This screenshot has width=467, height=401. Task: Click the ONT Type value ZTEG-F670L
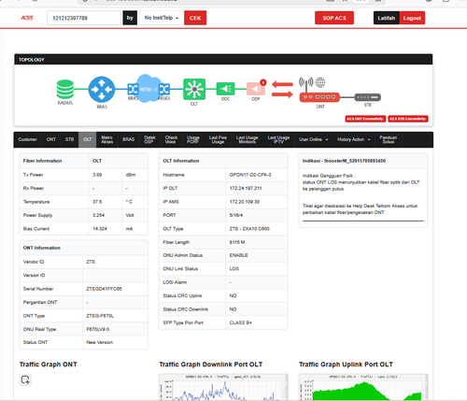tap(100, 316)
